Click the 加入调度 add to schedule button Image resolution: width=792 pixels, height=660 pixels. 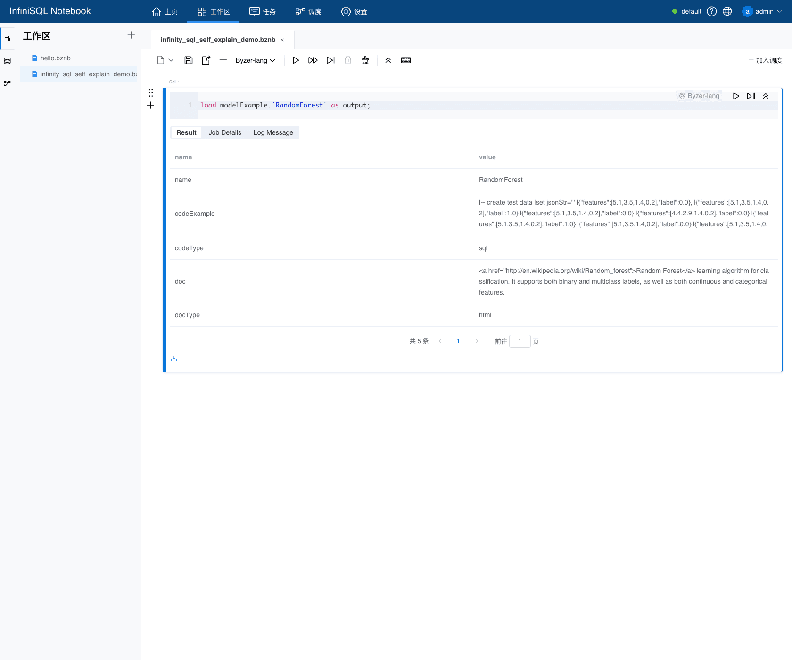tap(766, 60)
